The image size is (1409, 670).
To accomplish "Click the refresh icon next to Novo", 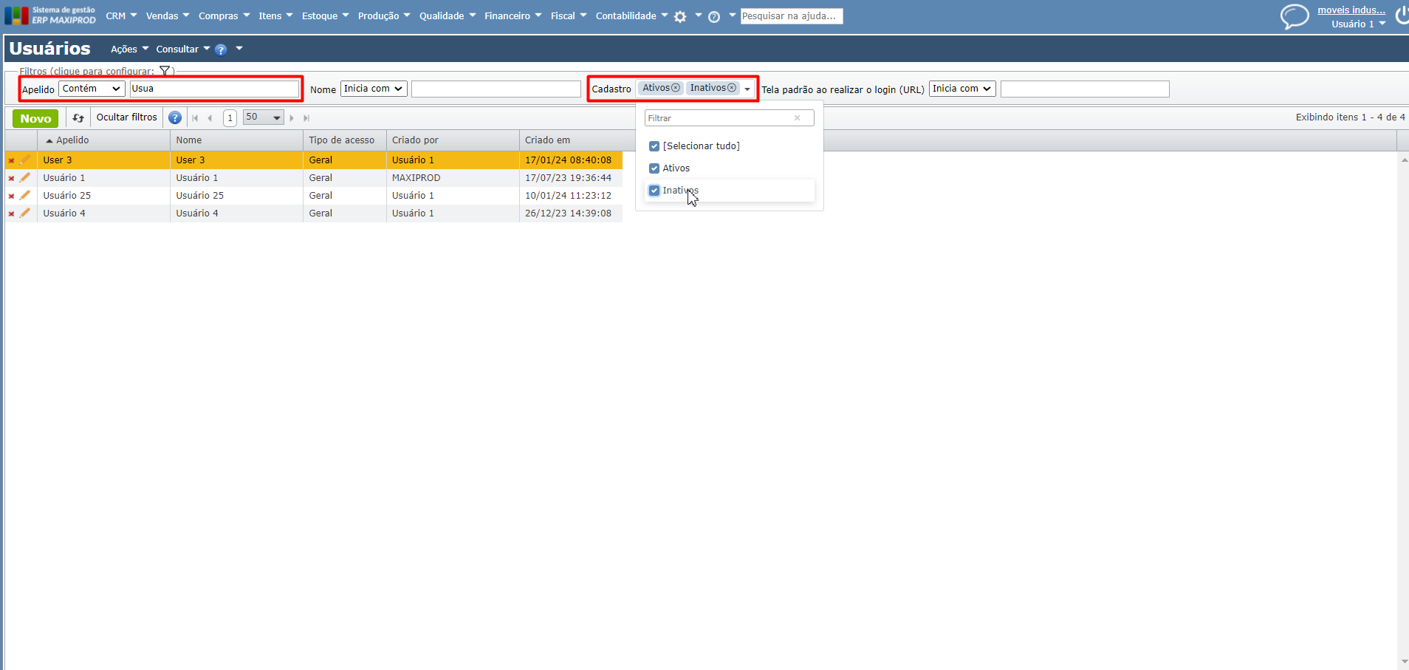I will click(x=78, y=118).
